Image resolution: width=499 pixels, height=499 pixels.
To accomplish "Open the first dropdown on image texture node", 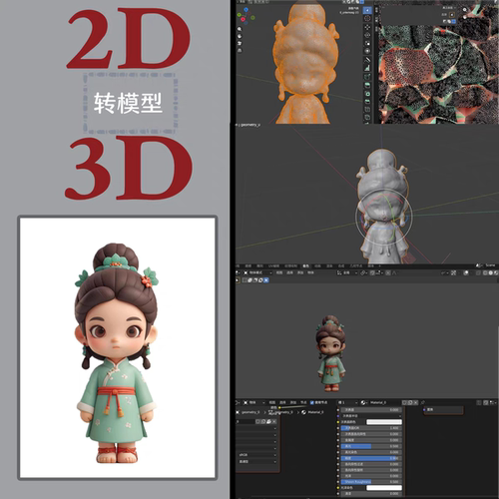I will click(256, 428).
